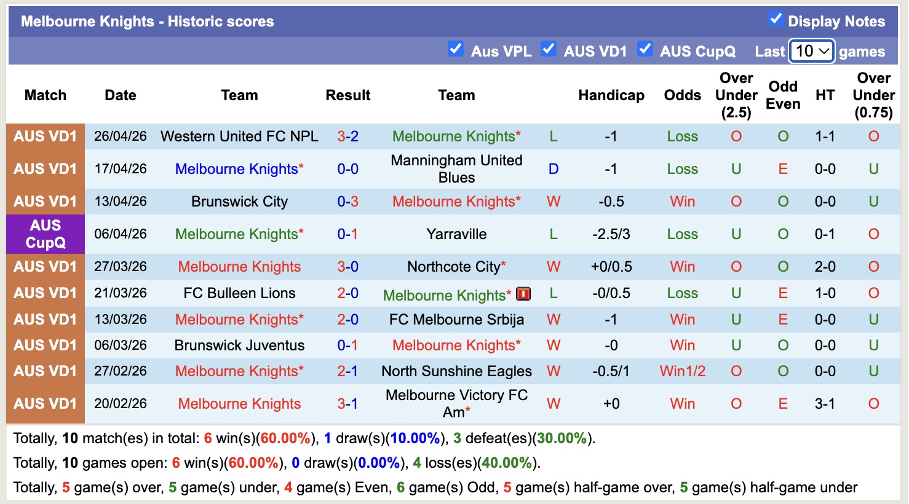
Task: Uncheck the Display Notes checkbox
Action: [776, 20]
